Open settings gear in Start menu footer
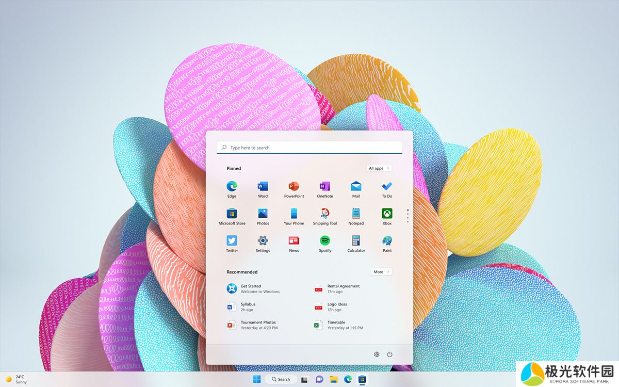Screen dimensions: 619x387 (377, 354)
